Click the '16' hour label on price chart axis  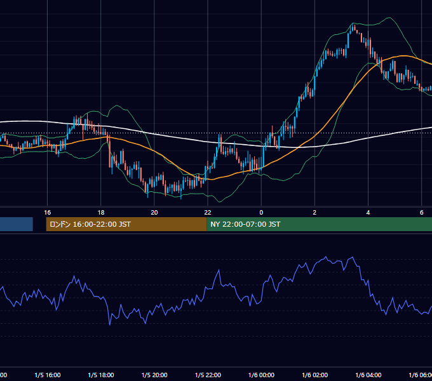(x=48, y=213)
